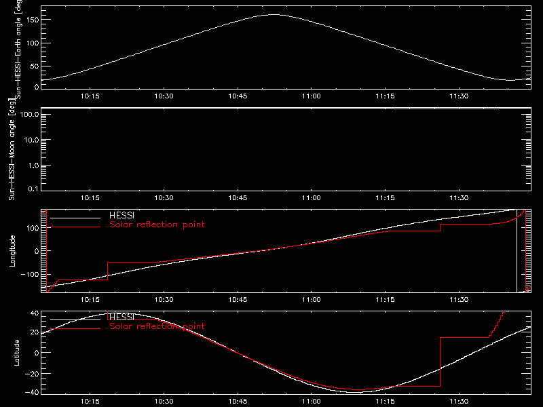Click 40 tick on Latitude axis
The height and width of the screenshot is (407, 543).
click(x=35, y=313)
